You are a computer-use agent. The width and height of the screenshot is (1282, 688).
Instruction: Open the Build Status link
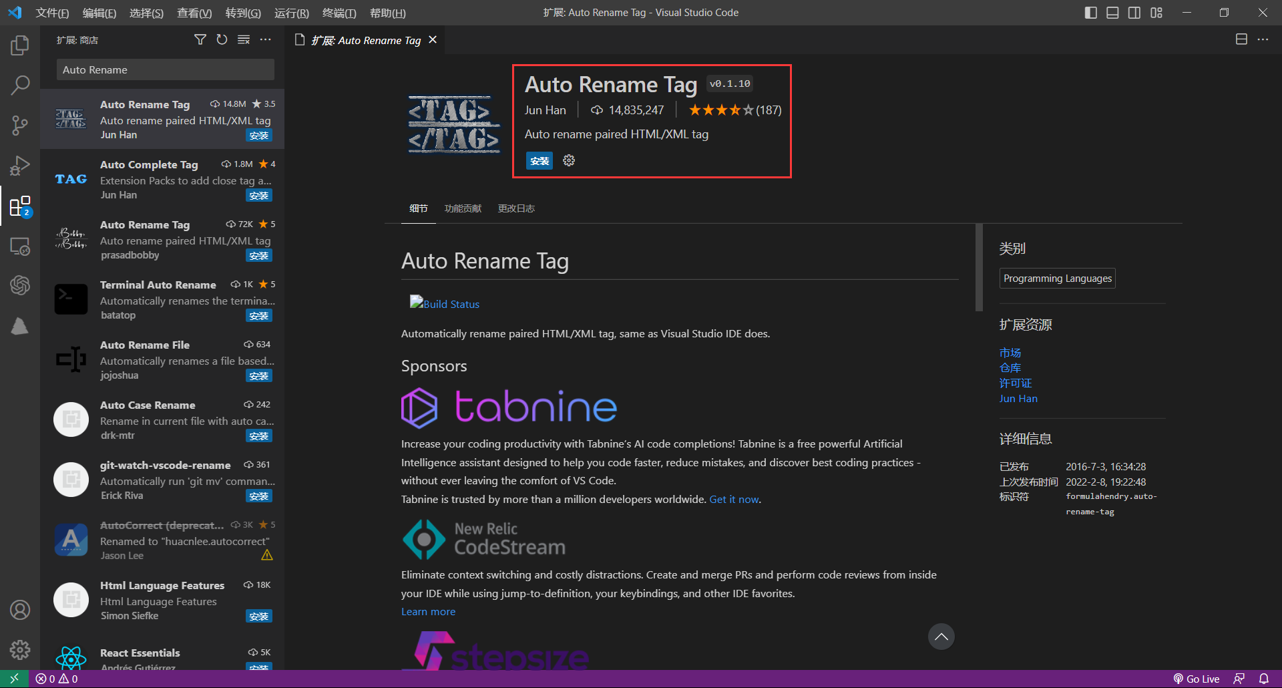(445, 304)
